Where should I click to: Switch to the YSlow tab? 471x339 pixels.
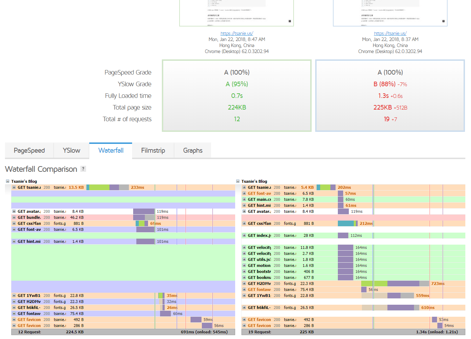[72, 150]
